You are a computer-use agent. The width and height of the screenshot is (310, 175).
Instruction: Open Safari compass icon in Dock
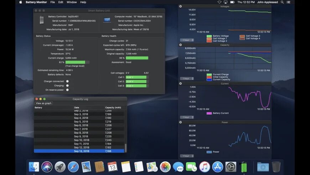(x=73, y=167)
